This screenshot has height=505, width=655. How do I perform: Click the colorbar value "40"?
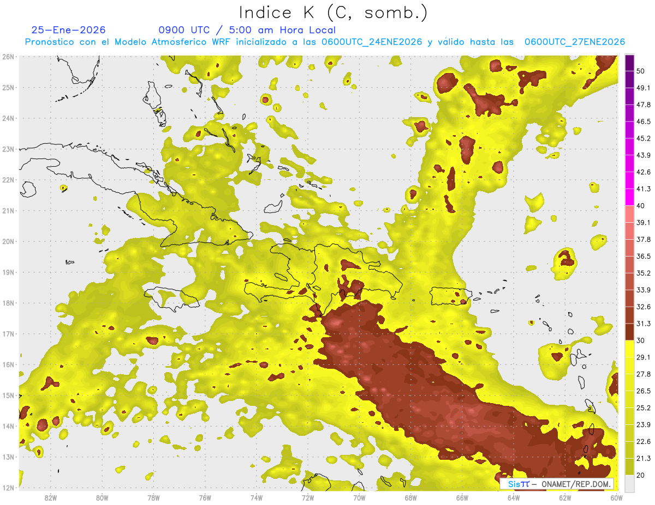pyautogui.click(x=641, y=206)
